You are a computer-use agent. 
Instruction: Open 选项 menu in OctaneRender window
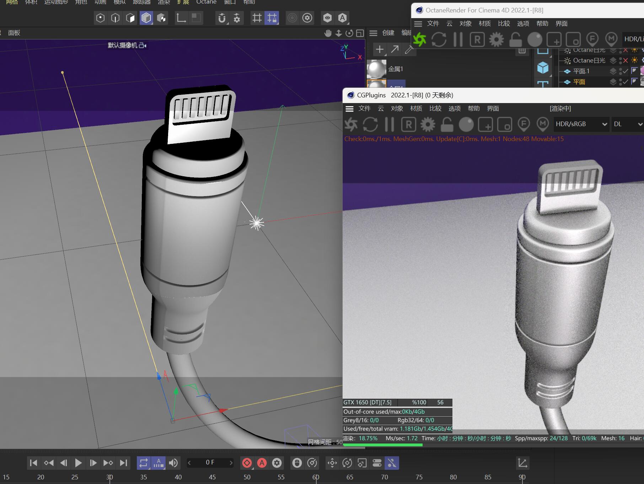[x=523, y=23]
